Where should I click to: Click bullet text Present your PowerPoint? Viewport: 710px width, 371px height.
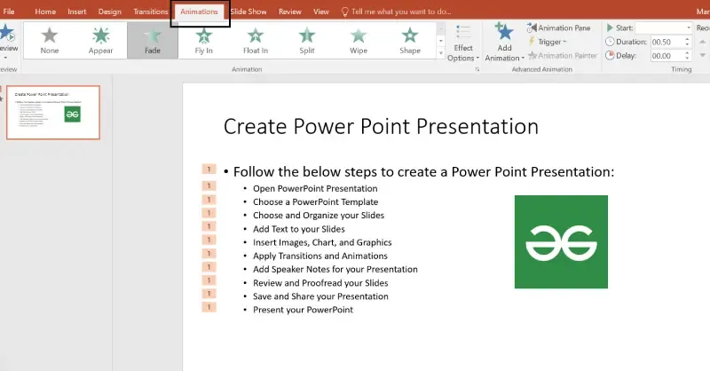303,310
